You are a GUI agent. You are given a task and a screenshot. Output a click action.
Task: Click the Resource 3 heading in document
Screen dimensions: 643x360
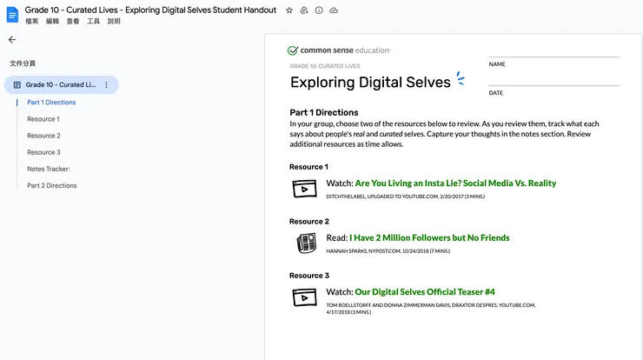pos(309,276)
